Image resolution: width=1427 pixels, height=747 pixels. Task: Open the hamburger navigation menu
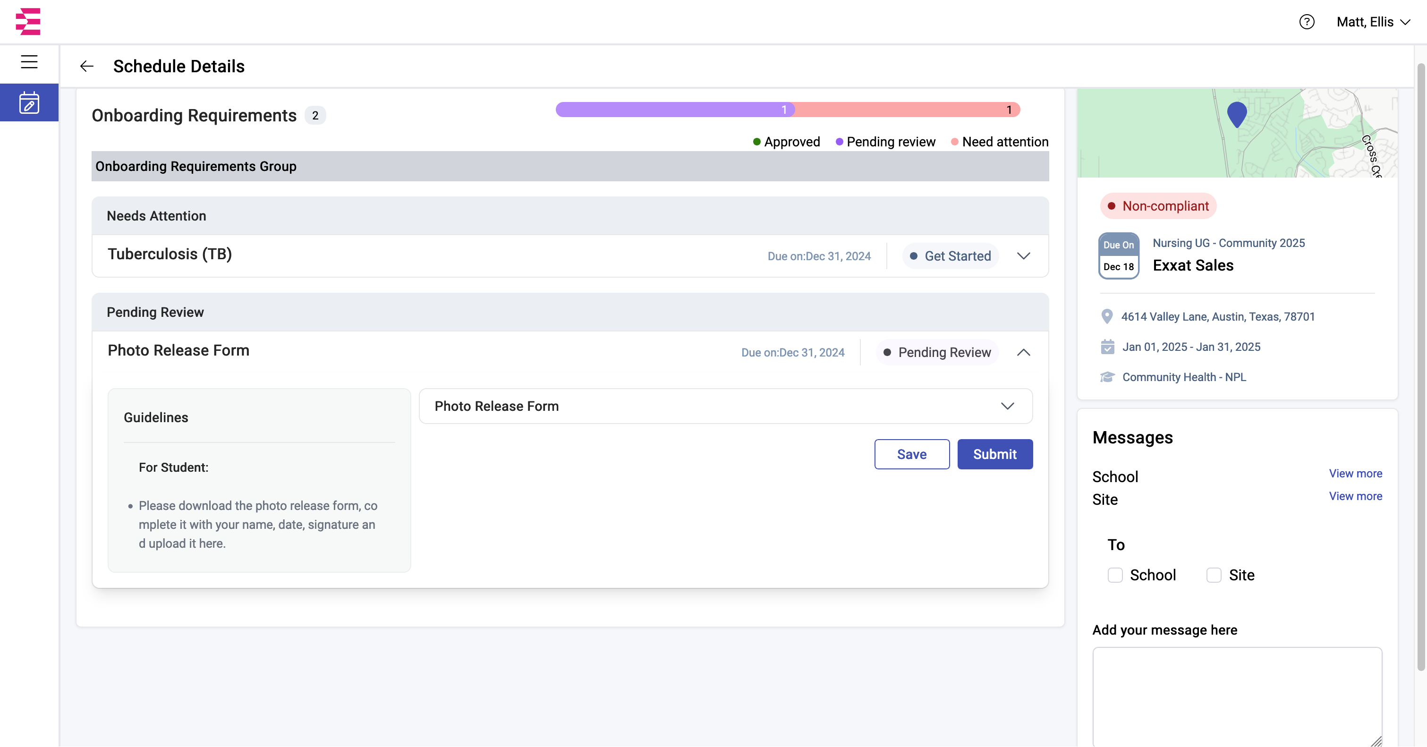(29, 61)
